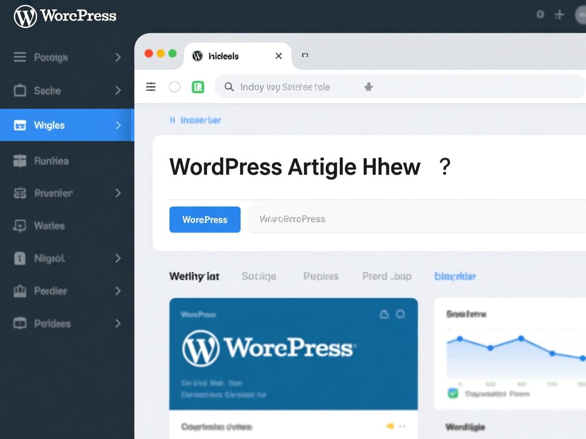Switch to the Sotige tab
The height and width of the screenshot is (439, 586).
click(259, 276)
